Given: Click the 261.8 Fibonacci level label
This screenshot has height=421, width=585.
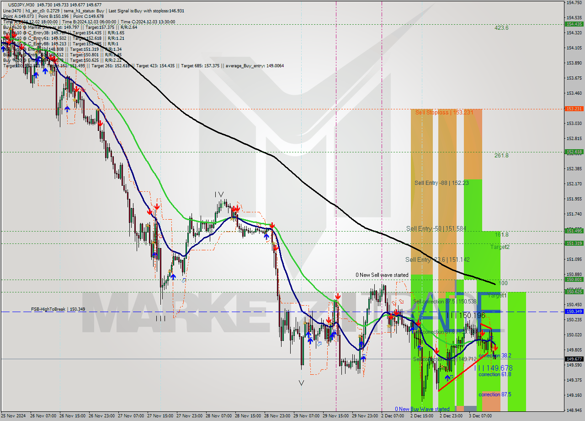Looking at the screenshot, I should [x=501, y=156].
